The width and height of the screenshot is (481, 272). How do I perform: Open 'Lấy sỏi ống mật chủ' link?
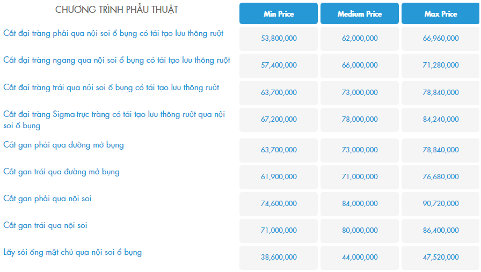(72, 252)
